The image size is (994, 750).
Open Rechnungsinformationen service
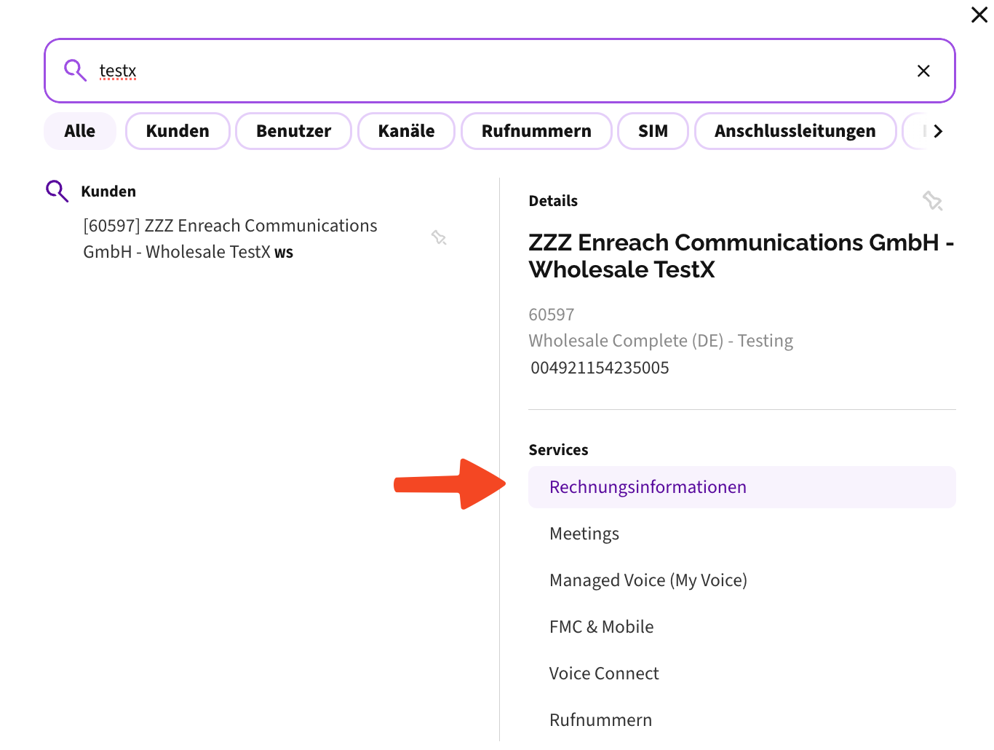(648, 486)
